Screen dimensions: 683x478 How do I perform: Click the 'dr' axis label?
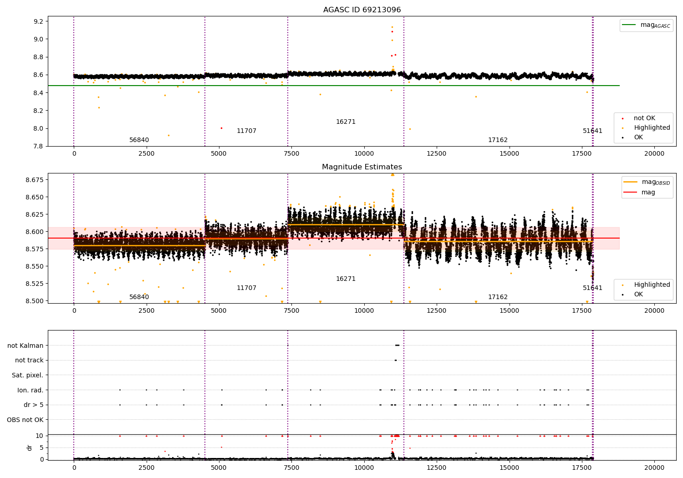click(x=30, y=447)
